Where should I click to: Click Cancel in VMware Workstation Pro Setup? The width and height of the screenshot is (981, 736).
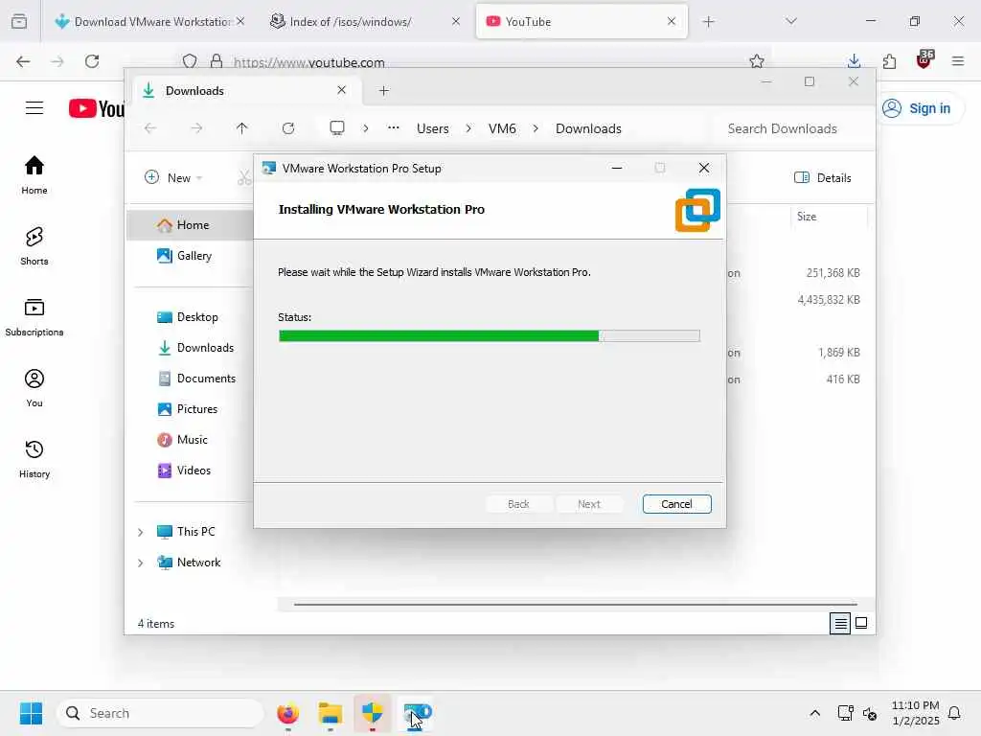click(676, 504)
